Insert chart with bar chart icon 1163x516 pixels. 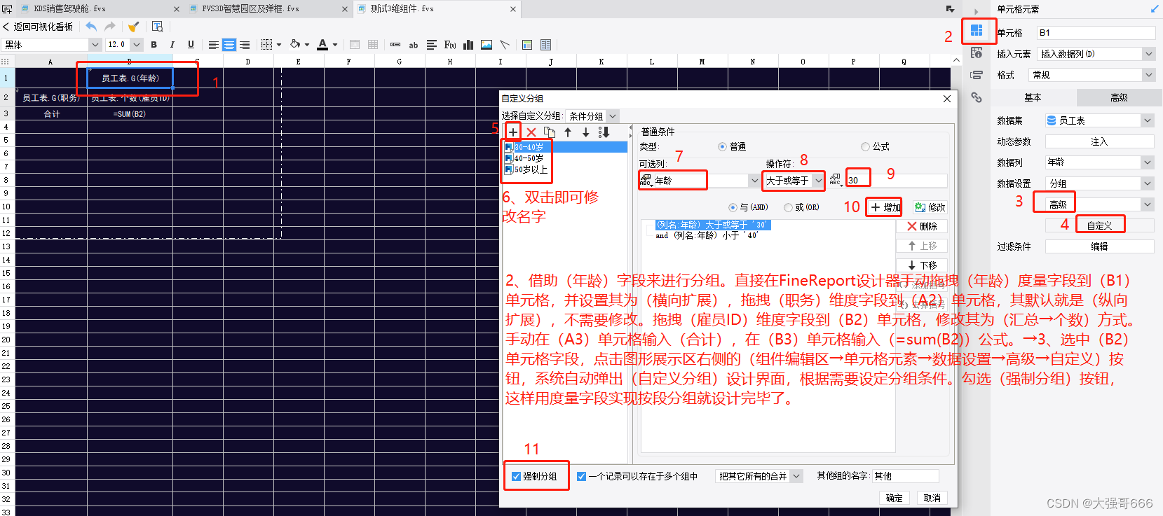[x=468, y=45]
